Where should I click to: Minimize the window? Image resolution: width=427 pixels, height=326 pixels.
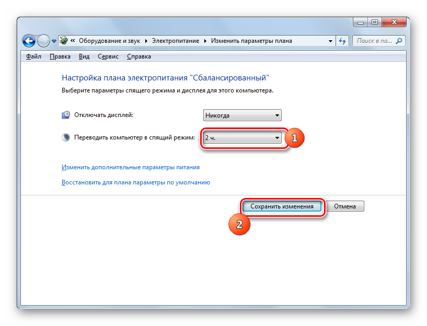(x=360, y=22)
